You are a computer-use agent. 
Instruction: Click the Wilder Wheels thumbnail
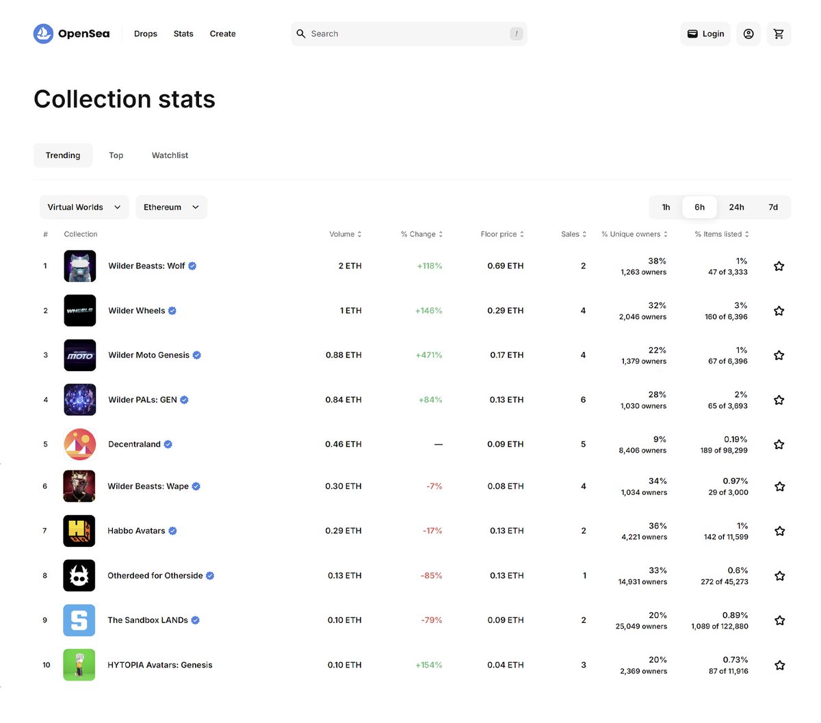pos(80,311)
